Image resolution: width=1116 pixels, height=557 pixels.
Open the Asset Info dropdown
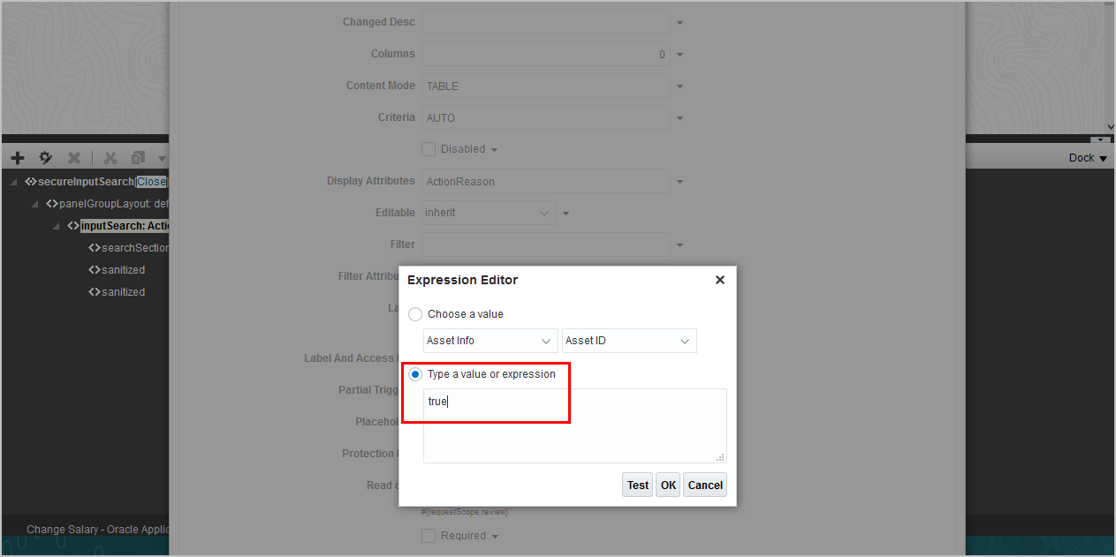pyautogui.click(x=490, y=341)
